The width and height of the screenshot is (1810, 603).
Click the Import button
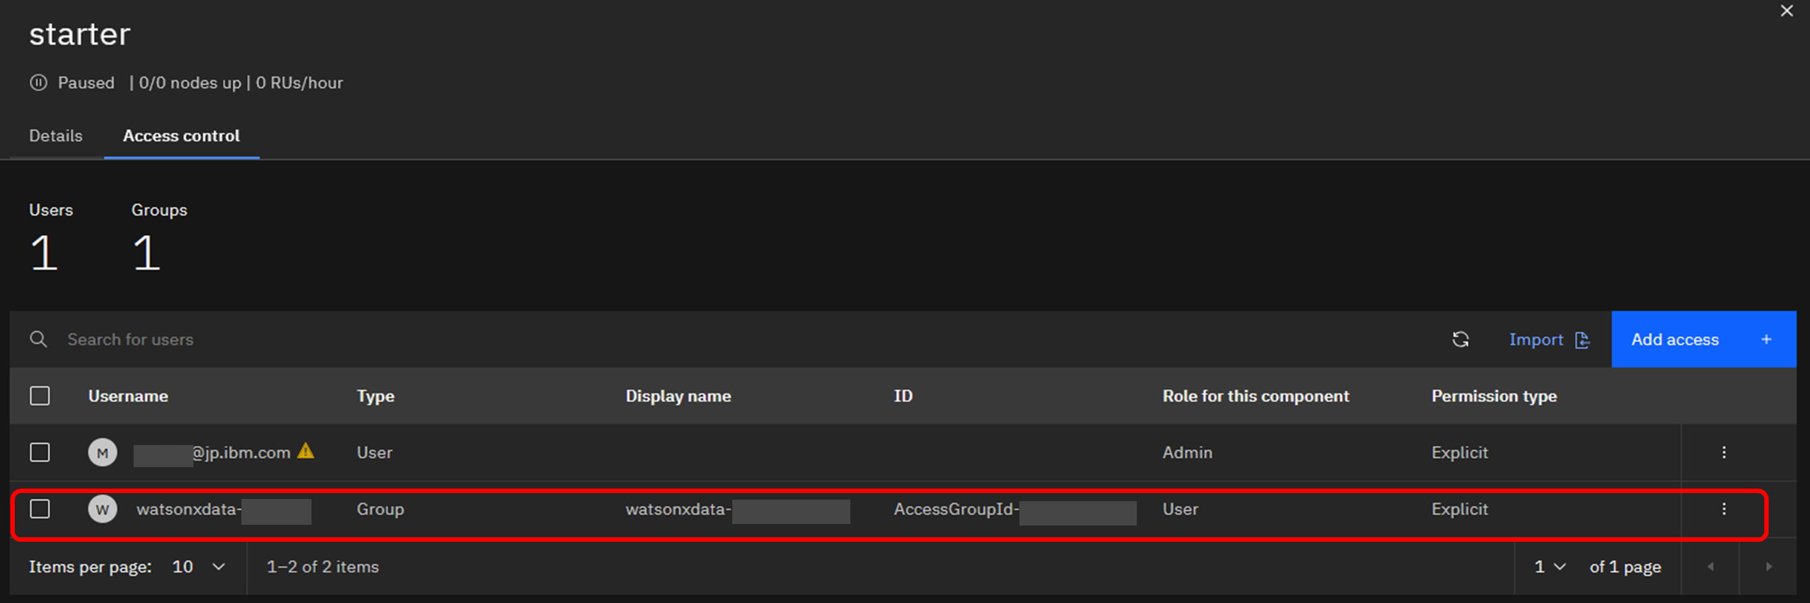(x=1549, y=340)
